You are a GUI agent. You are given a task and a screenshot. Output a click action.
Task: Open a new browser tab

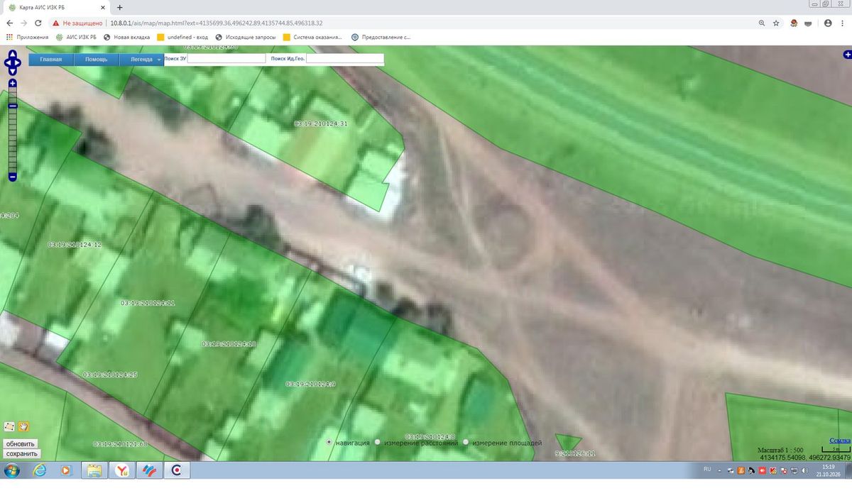click(119, 7)
